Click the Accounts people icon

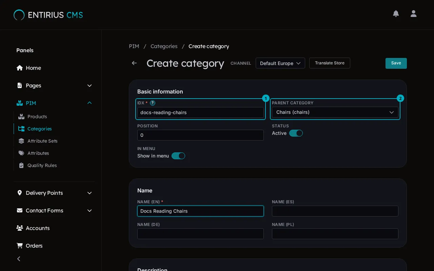[x=20, y=228]
